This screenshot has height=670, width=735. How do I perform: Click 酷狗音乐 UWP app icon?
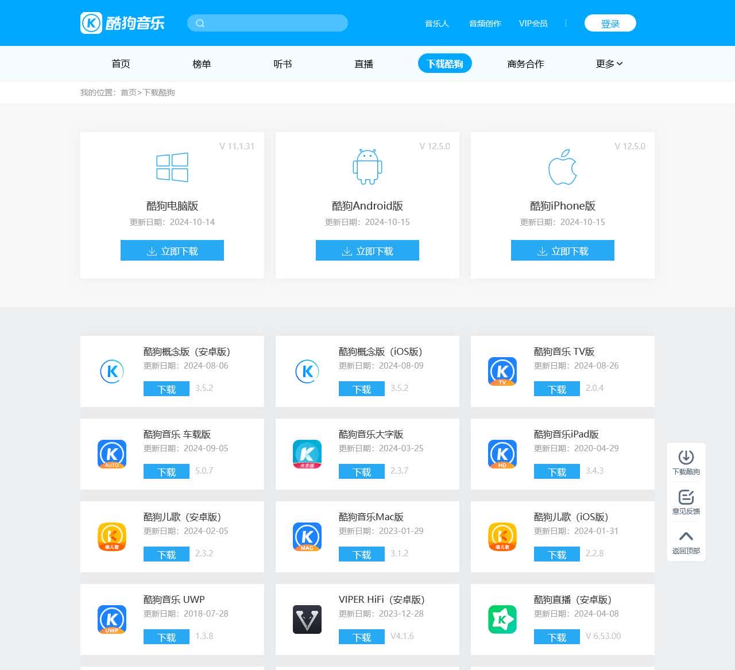[112, 619]
